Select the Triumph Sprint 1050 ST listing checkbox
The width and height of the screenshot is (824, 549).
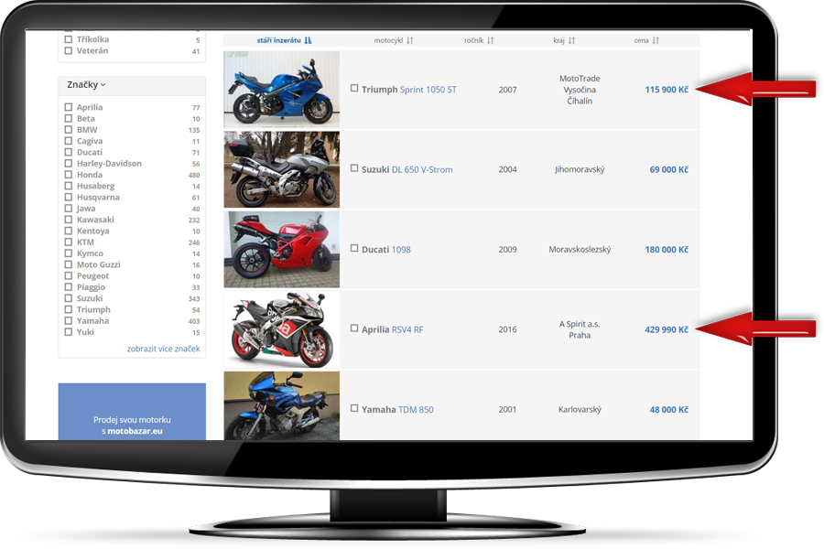(354, 88)
